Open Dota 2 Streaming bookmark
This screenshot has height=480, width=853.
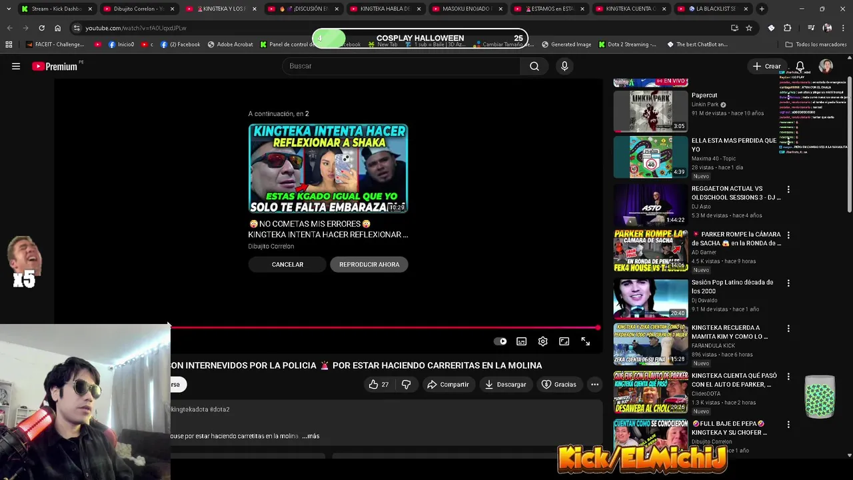coord(627,45)
